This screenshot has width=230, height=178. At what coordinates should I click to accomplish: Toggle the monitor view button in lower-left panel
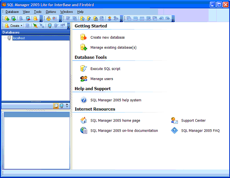[x=62, y=106]
